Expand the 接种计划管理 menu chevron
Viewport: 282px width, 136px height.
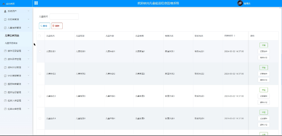[x=28, y=67]
